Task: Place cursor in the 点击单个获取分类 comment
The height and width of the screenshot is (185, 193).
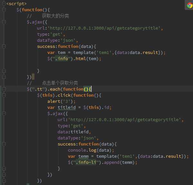Action: 60,83
